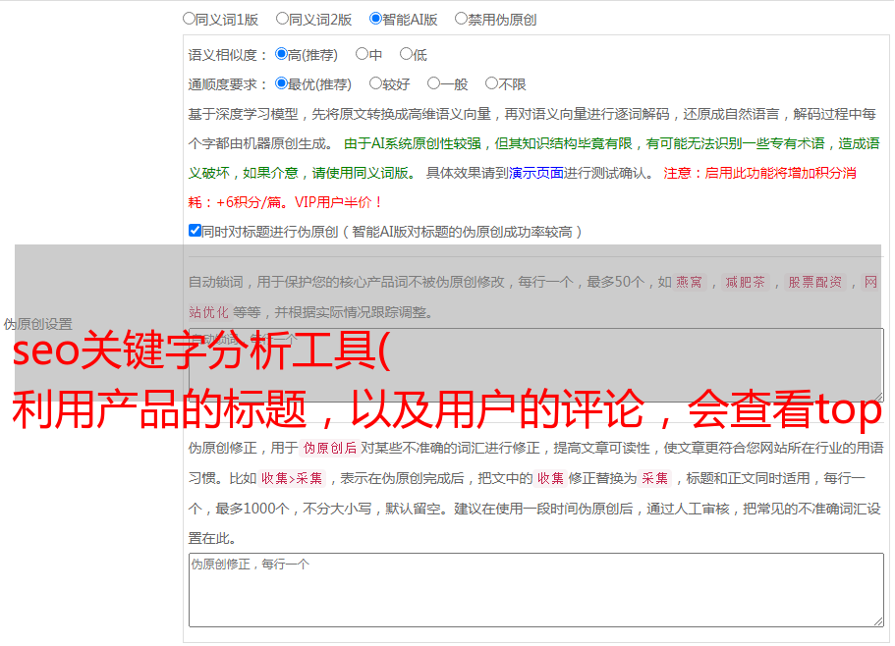
Task: Set 语义相似度 to 中
Action: [362, 54]
